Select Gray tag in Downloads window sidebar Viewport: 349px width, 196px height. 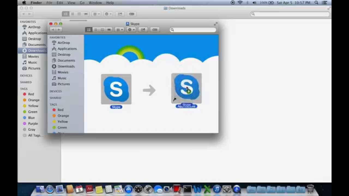point(29,130)
